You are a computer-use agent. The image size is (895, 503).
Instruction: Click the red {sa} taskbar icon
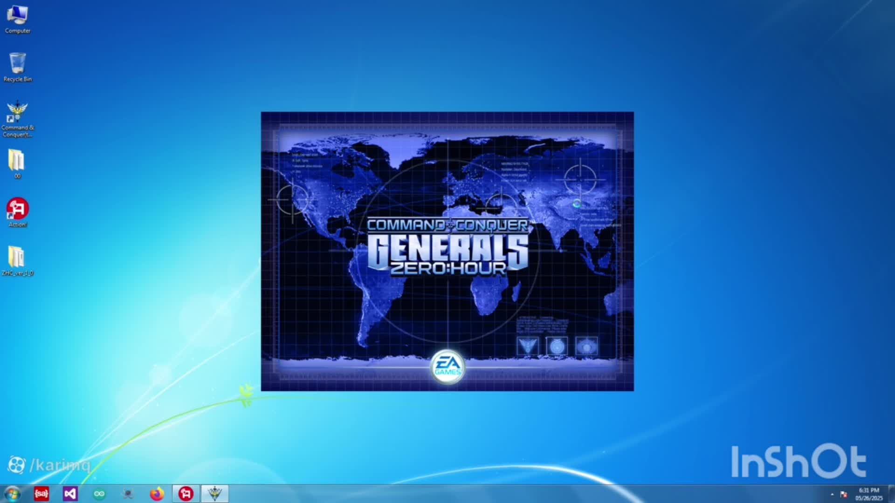click(x=41, y=494)
